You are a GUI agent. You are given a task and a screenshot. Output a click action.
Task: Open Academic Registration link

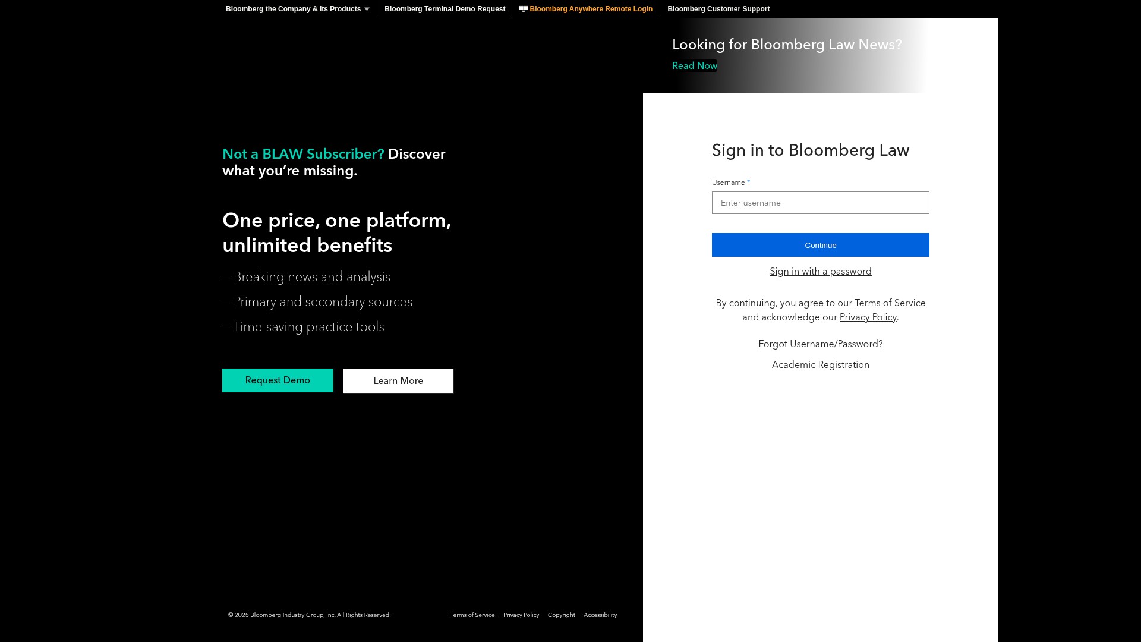(821, 365)
